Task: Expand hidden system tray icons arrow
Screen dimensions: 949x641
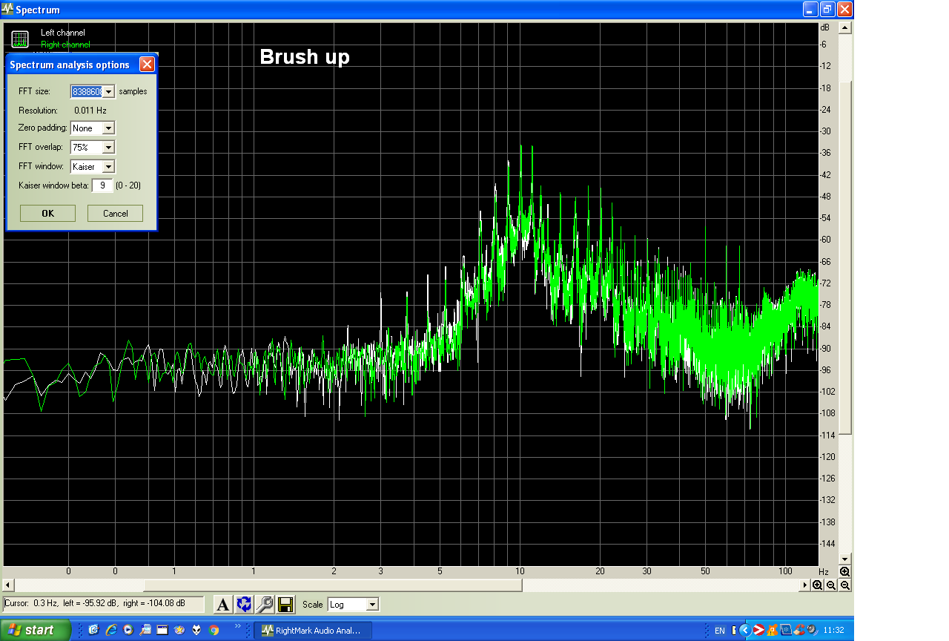Action: [x=746, y=630]
